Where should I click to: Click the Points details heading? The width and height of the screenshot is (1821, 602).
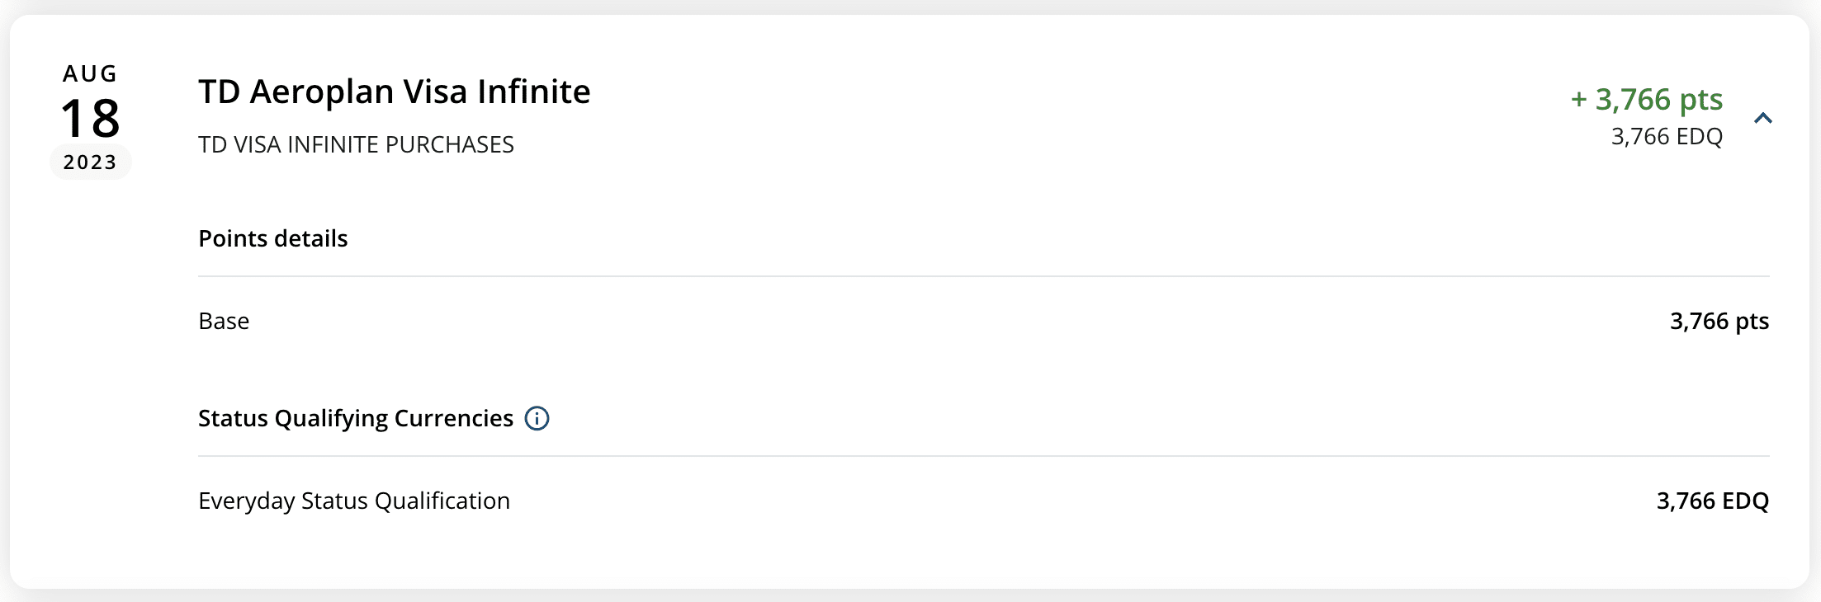click(272, 238)
